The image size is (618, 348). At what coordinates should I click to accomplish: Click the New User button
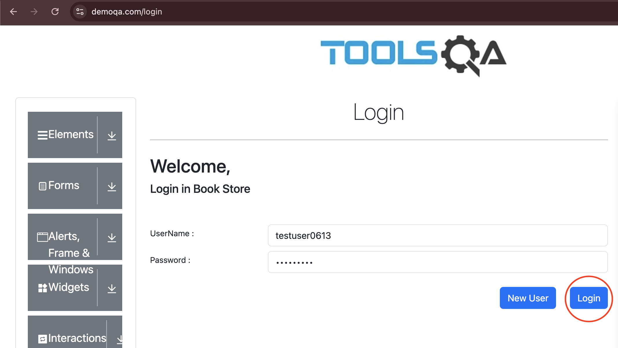point(528,298)
